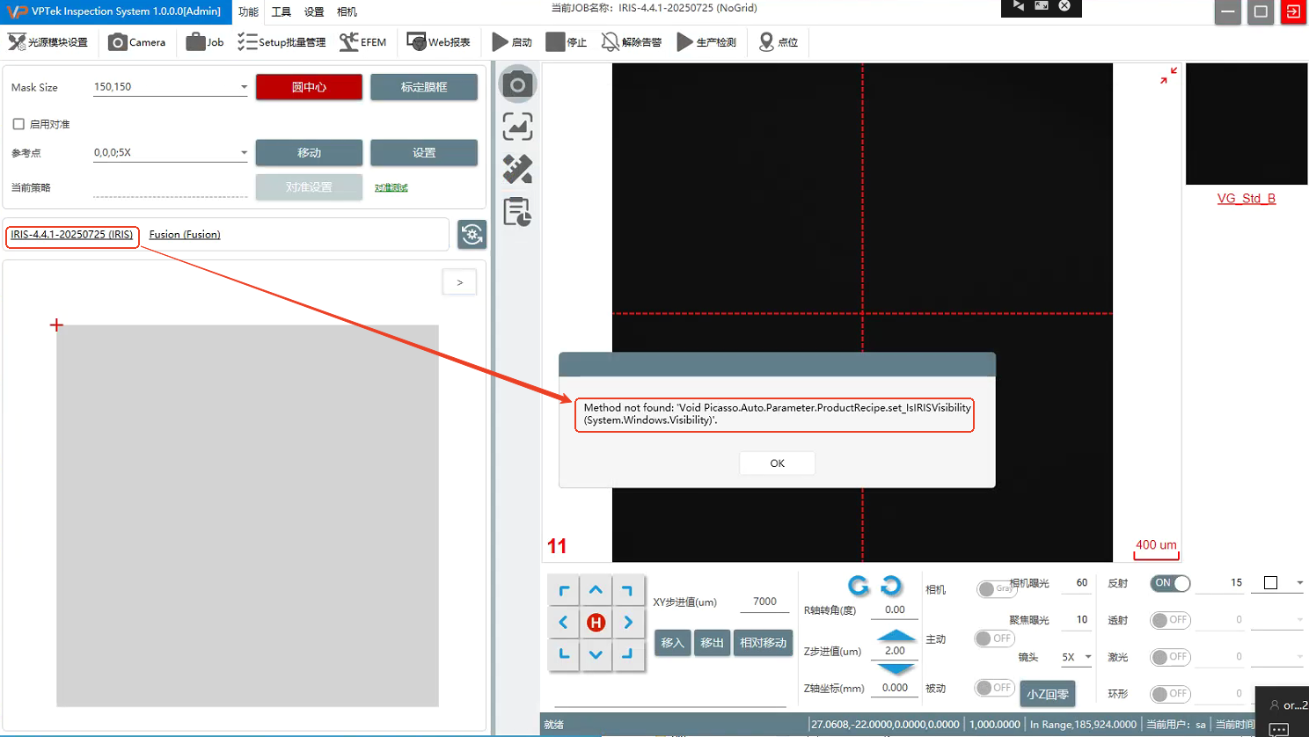This screenshot has height=737, width=1309.
Task: Click the report clipboard icon in sidebar
Action: pyautogui.click(x=517, y=212)
